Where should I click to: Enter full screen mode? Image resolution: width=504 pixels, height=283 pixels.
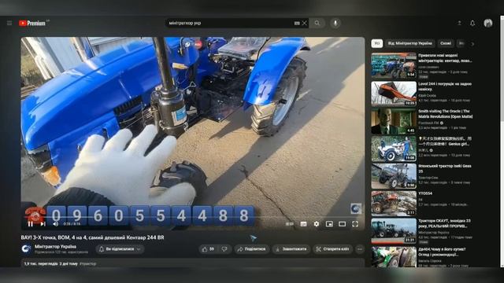[355, 224]
